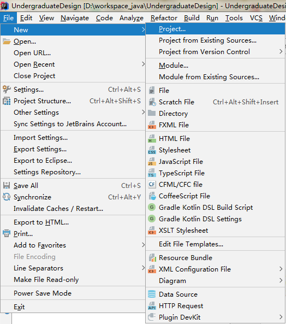
Task: Open the Code menu
Action: coord(104,18)
